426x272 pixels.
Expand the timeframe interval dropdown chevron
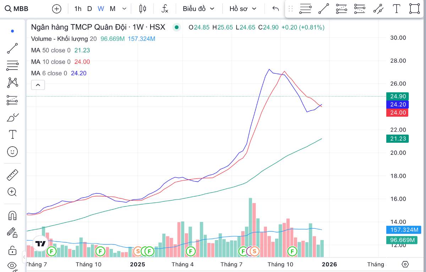click(124, 9)
